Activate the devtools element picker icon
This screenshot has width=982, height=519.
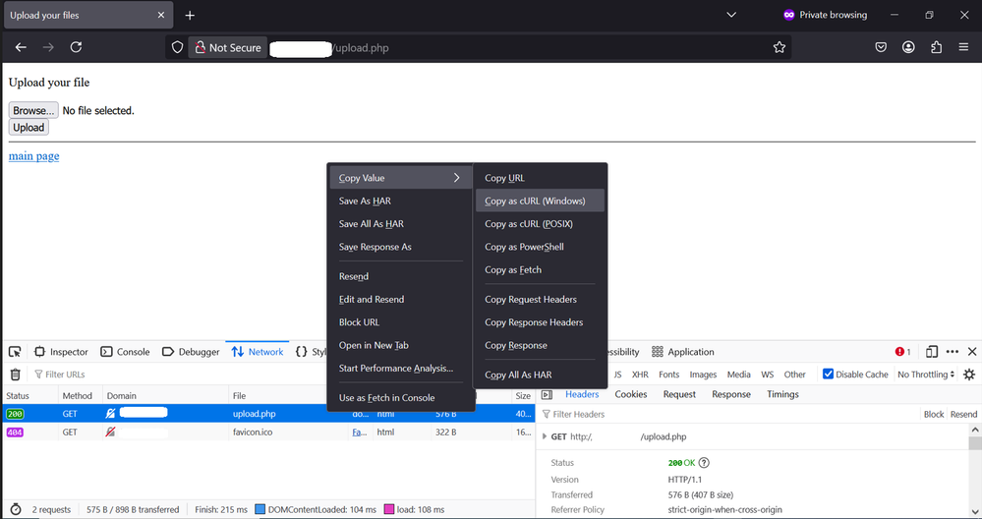tap(15, 352)
